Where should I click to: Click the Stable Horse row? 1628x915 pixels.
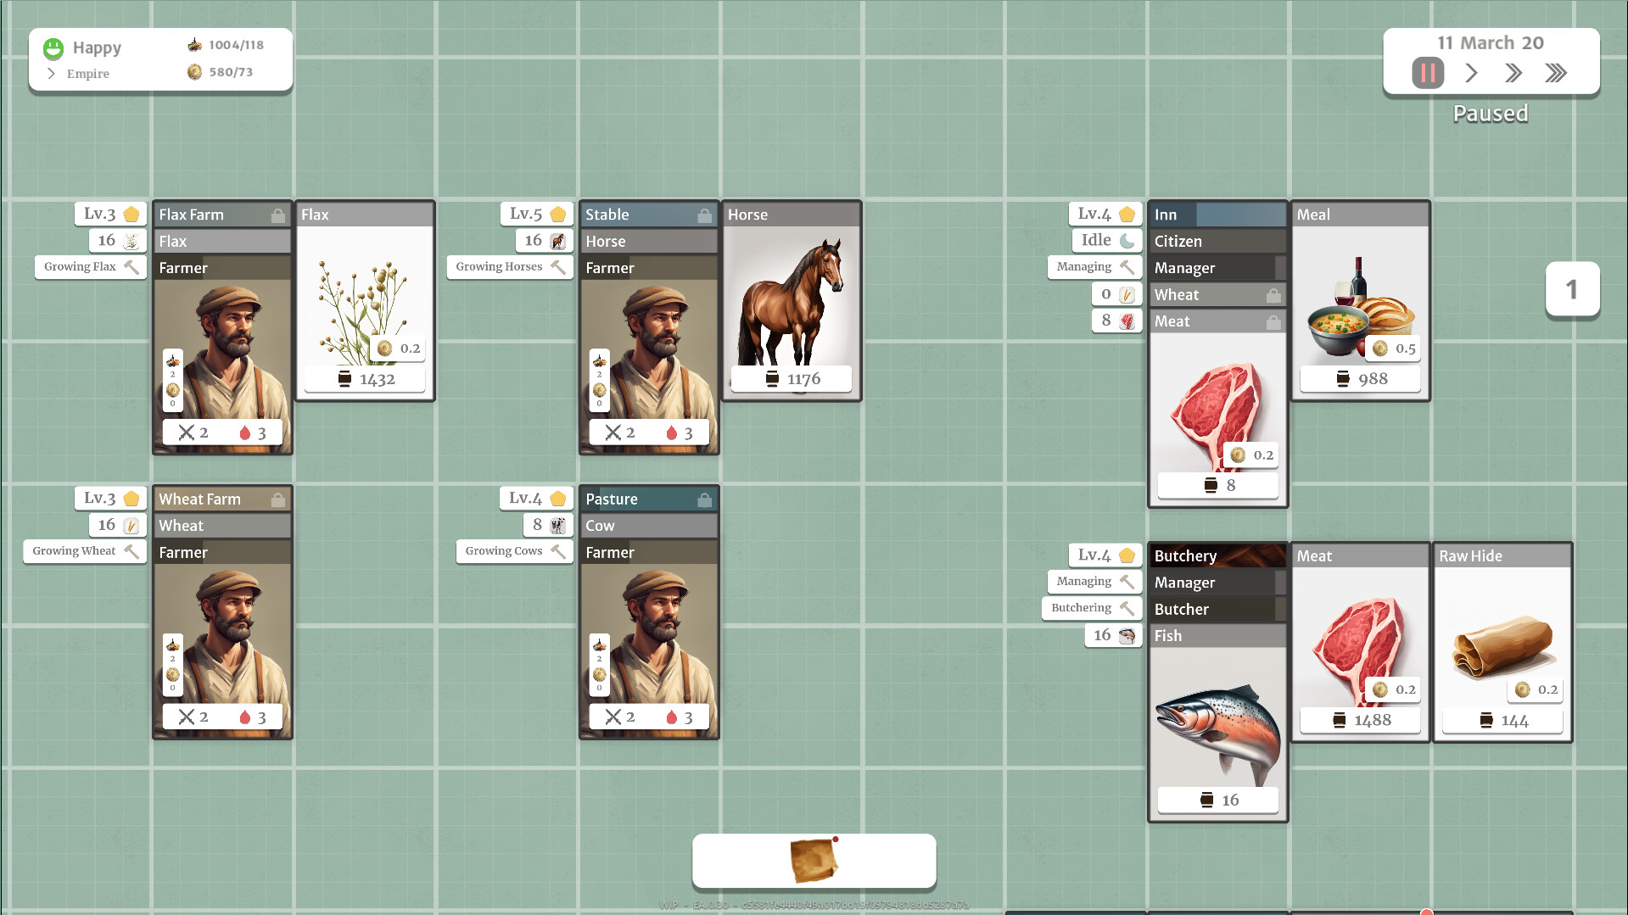click(x=649, y=242)
